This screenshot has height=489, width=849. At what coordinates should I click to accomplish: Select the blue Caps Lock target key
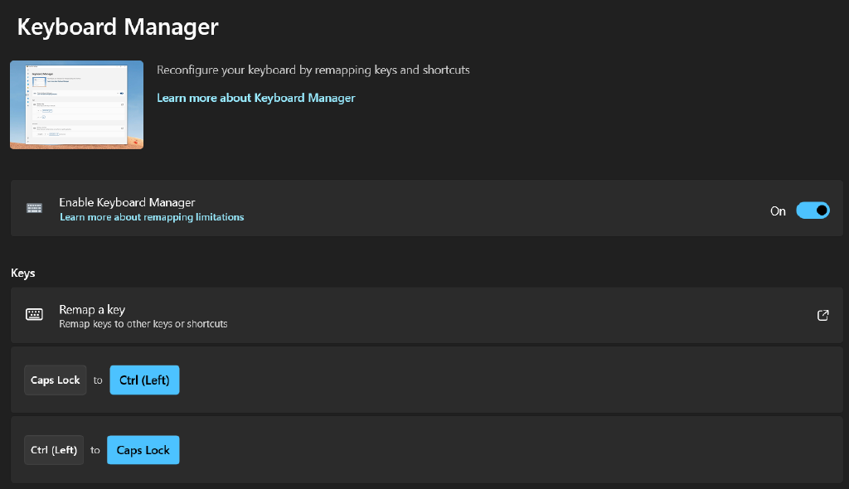[x=143, y=450]
